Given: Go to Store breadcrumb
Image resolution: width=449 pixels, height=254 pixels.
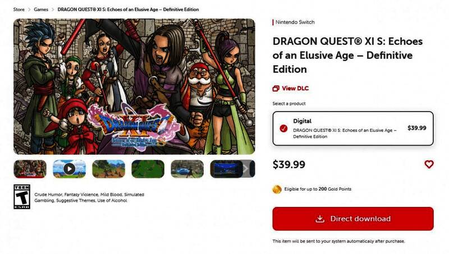Looking at the screenshot, I should click(x=19, y=10).
